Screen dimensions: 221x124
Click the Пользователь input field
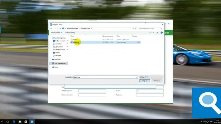(x=92, y=95)
